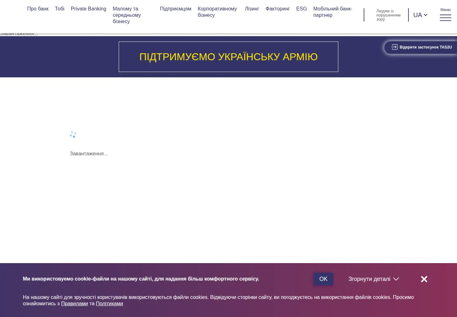Click the loading spinner above 'Завантаження...'
The image size is (457, 317).
tap(73, 134)
